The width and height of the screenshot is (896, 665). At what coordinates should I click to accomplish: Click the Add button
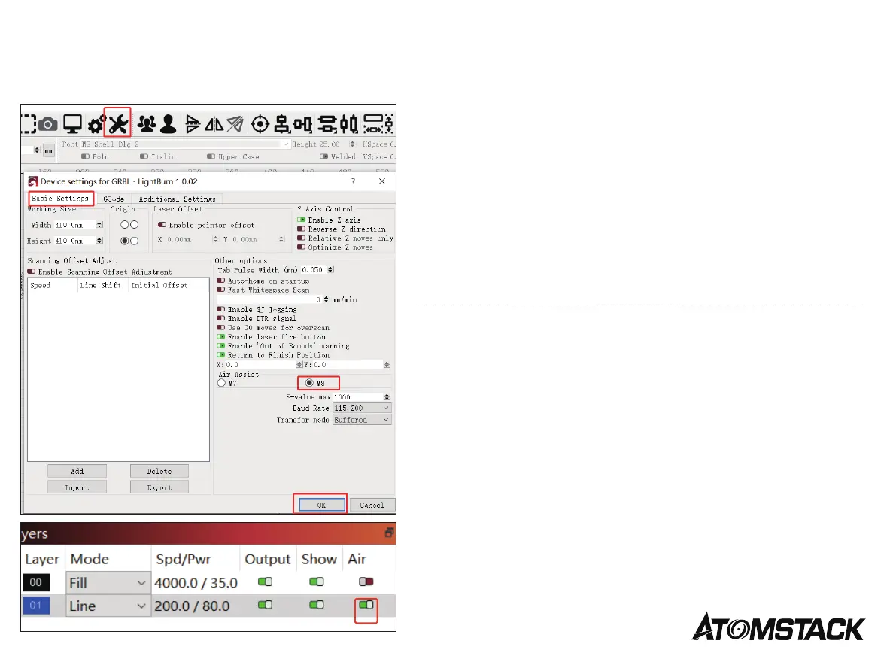tap(77, 472)
